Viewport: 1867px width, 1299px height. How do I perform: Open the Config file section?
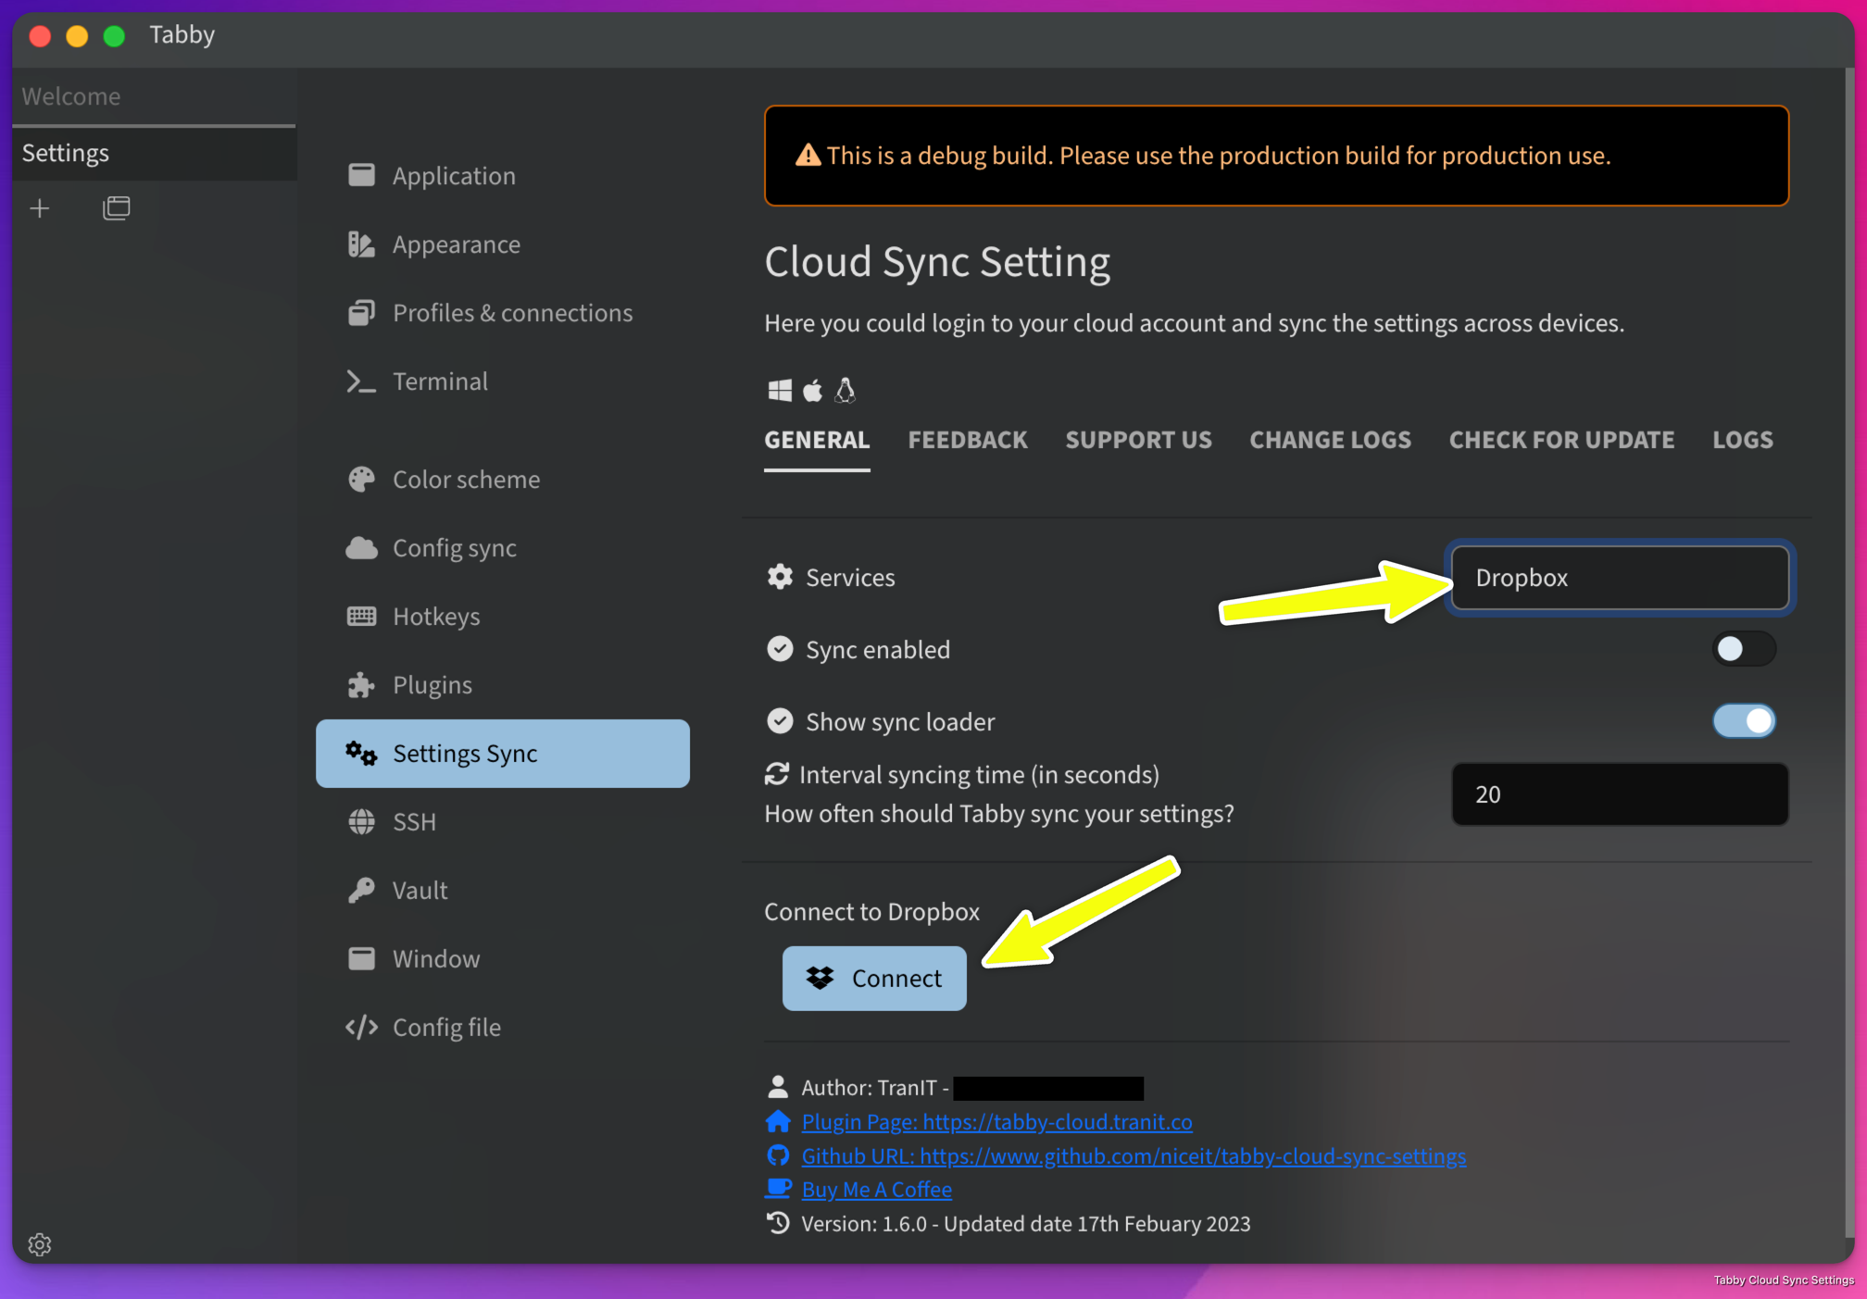point(503,1027)
